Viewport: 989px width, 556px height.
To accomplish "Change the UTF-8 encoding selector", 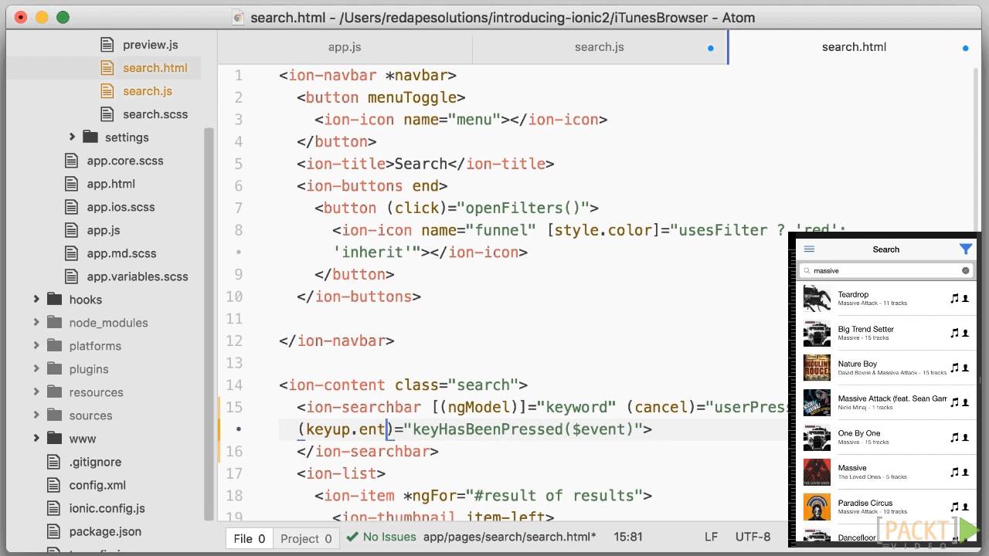I will tap(753, 537).
